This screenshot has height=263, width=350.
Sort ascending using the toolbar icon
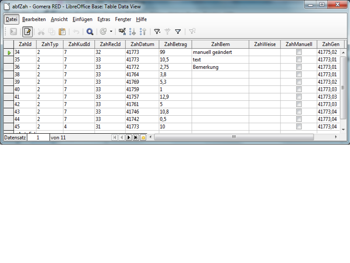tap(133, 32)
